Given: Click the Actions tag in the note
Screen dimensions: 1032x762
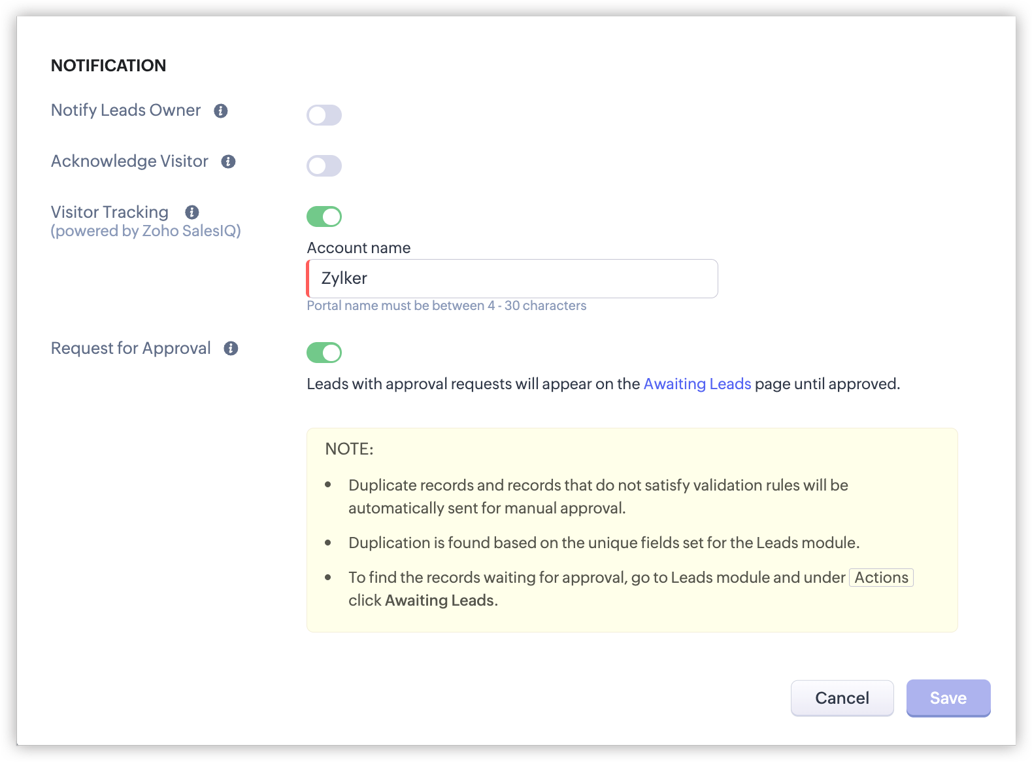Looking at the screenshot, I should 881,578.
